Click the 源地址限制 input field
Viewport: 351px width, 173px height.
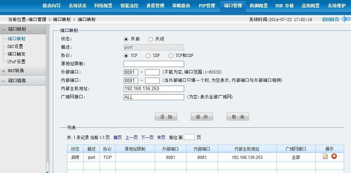click(154, 64)
